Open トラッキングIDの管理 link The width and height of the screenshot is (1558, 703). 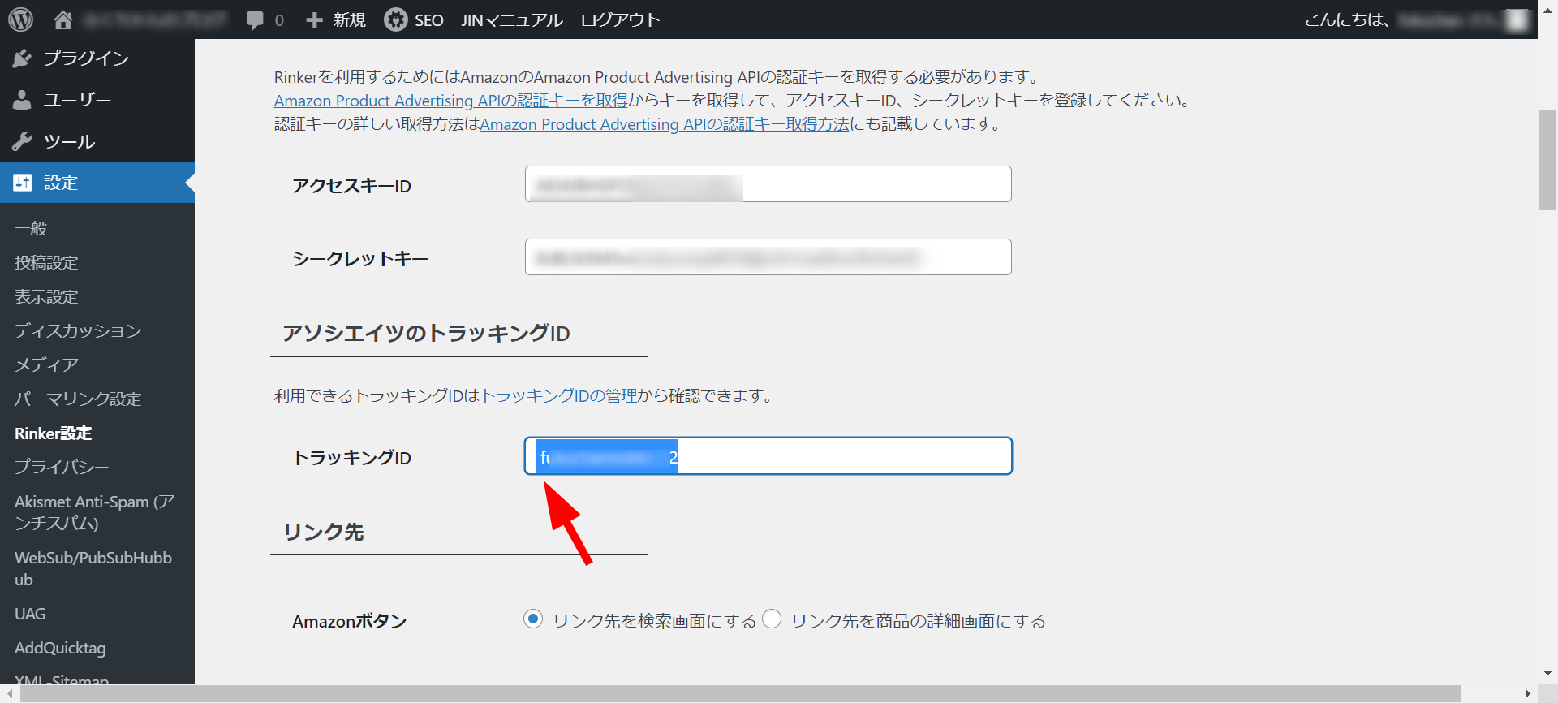tap(559, 395)
